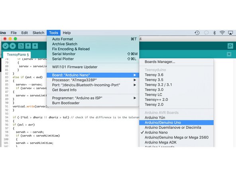Open Boards Manager...
This screenshot has height=177, width=236.
pos(176,62)
